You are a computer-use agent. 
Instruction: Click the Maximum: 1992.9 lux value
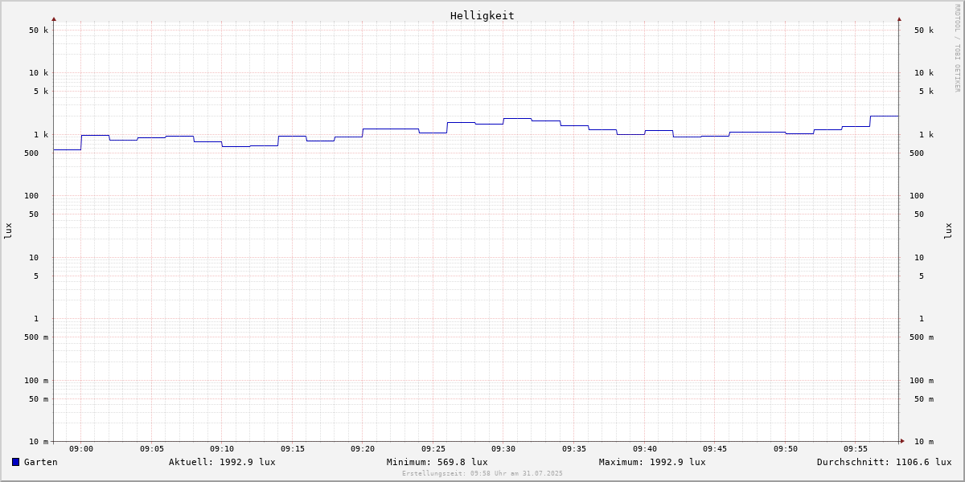(x=652, y=462)
